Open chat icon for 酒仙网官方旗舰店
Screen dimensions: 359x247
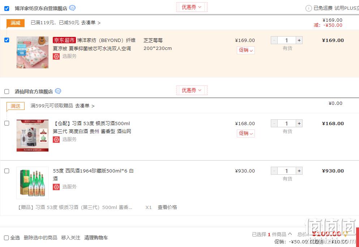[x=58, y=91]
